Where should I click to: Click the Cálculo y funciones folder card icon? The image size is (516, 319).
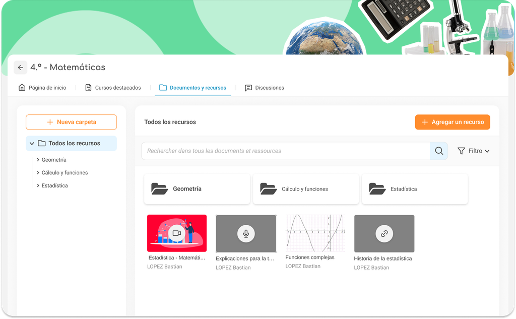click(x=268, y=188)
